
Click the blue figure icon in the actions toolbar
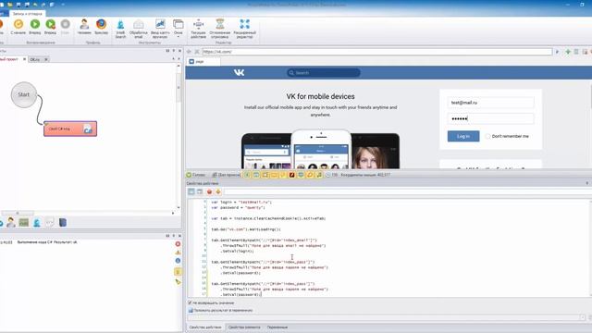[37, 223]
